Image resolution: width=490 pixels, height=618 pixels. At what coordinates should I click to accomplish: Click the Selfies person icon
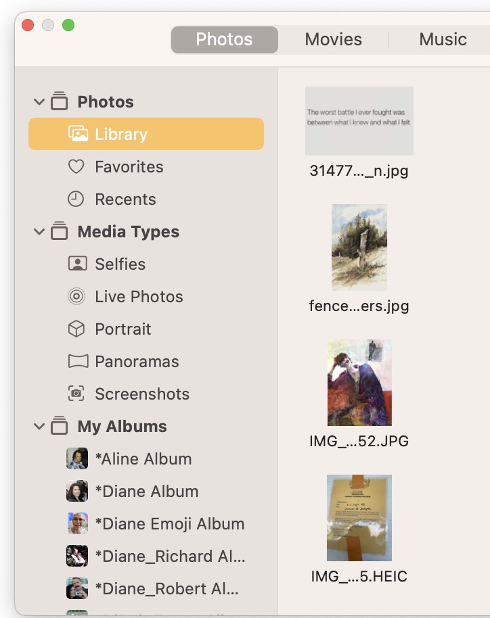coord(78,264)
